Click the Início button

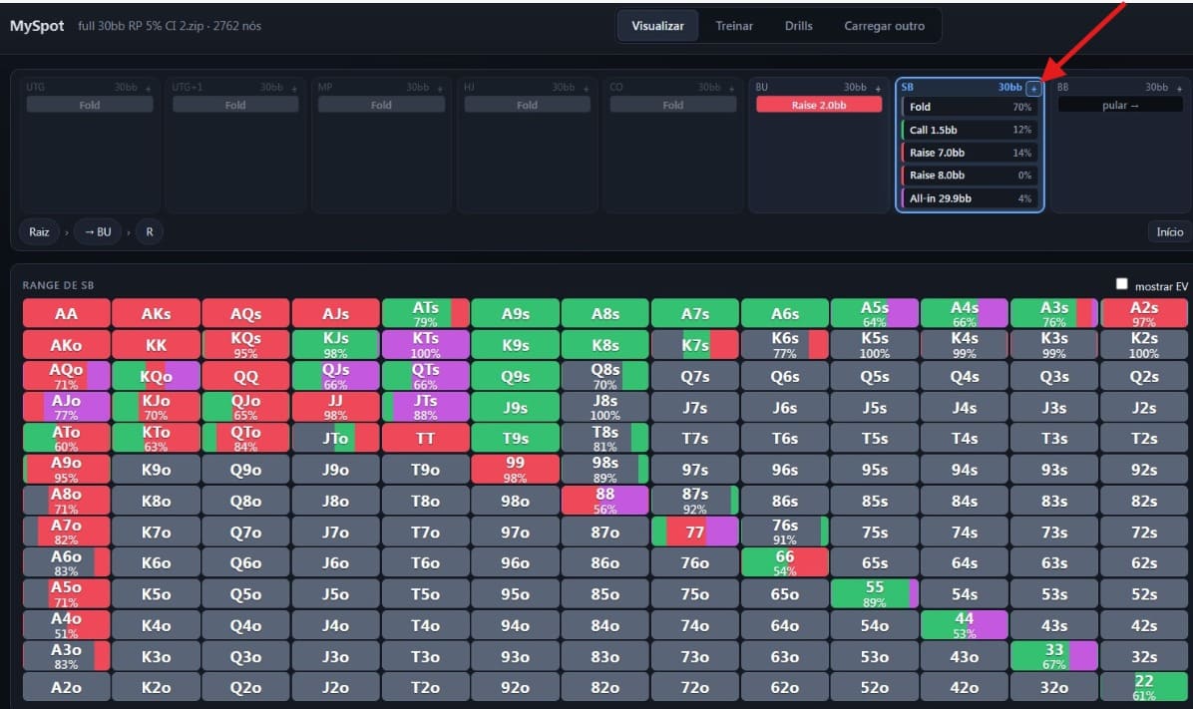click(1169, 232)
